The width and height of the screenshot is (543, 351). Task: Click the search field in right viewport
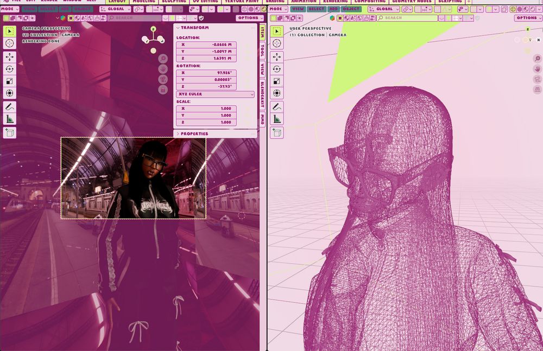point(407,18)
